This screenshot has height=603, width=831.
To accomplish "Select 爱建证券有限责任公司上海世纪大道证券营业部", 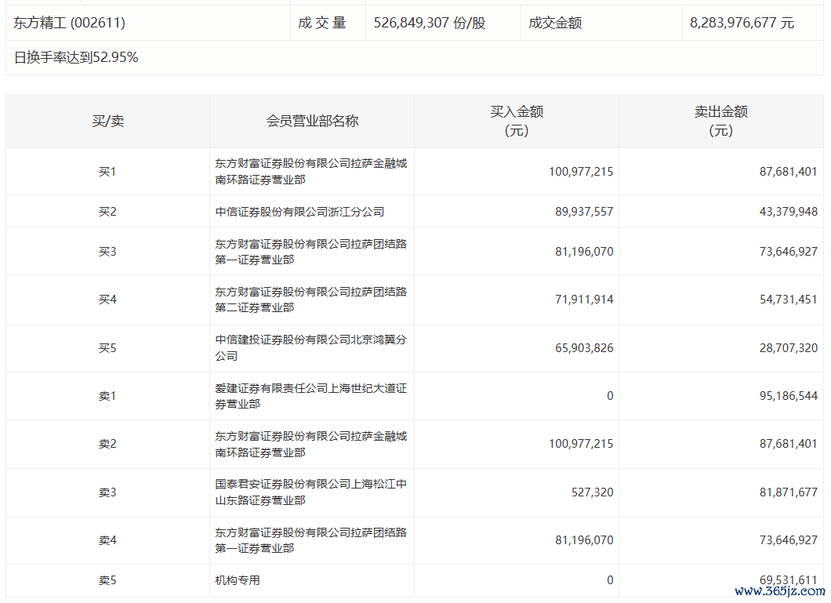I will pyautogui.click(x=311, y=396).
